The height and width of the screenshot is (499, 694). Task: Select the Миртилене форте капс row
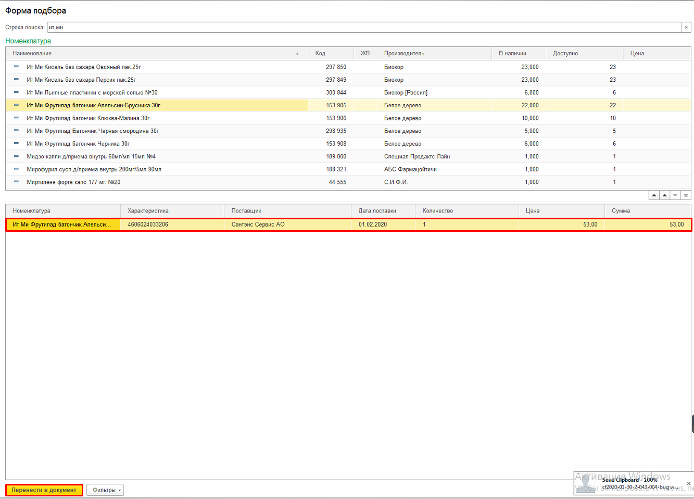pyautogui.click(x=73, y=182)
